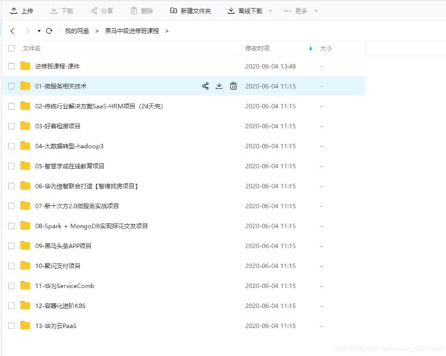This screenshot has height=356, width=446.
Task: Check the 09-黑马头条APP项目 checkbox
Action: (12, 246)
